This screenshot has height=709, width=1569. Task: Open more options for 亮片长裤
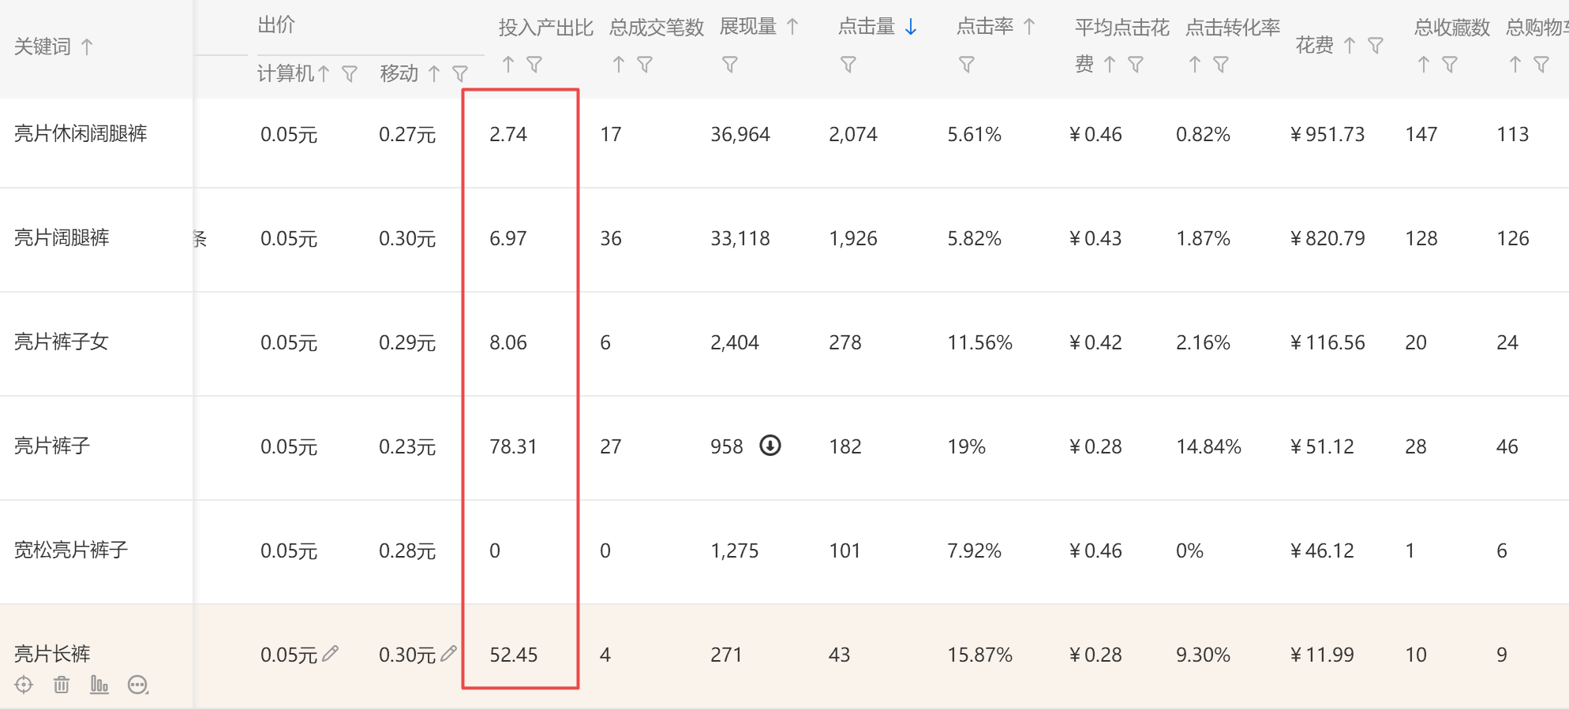tap(138, 685)
